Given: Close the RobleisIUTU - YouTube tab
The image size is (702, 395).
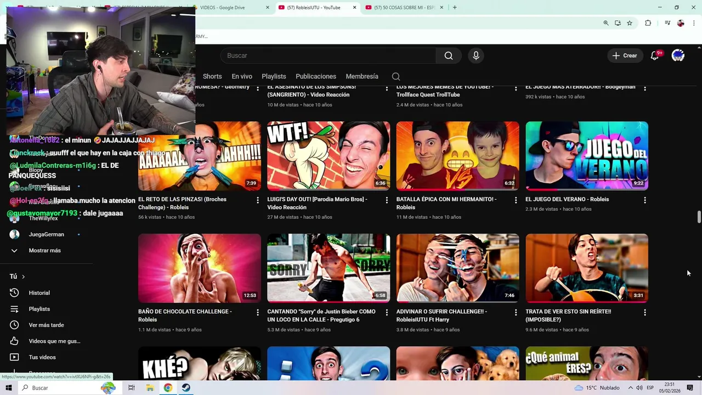Looking at the screenshot, I should [354, 8].
